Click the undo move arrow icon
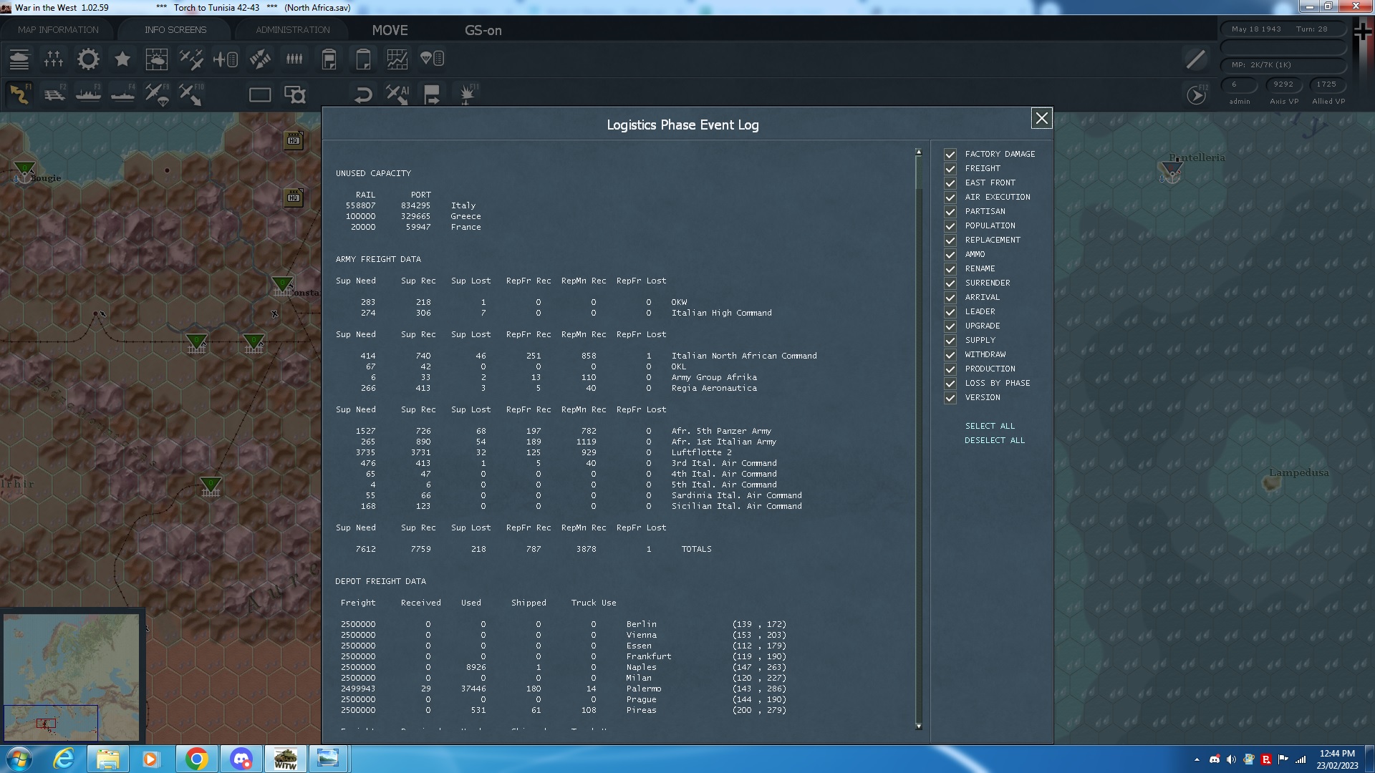 pos(363,94)
